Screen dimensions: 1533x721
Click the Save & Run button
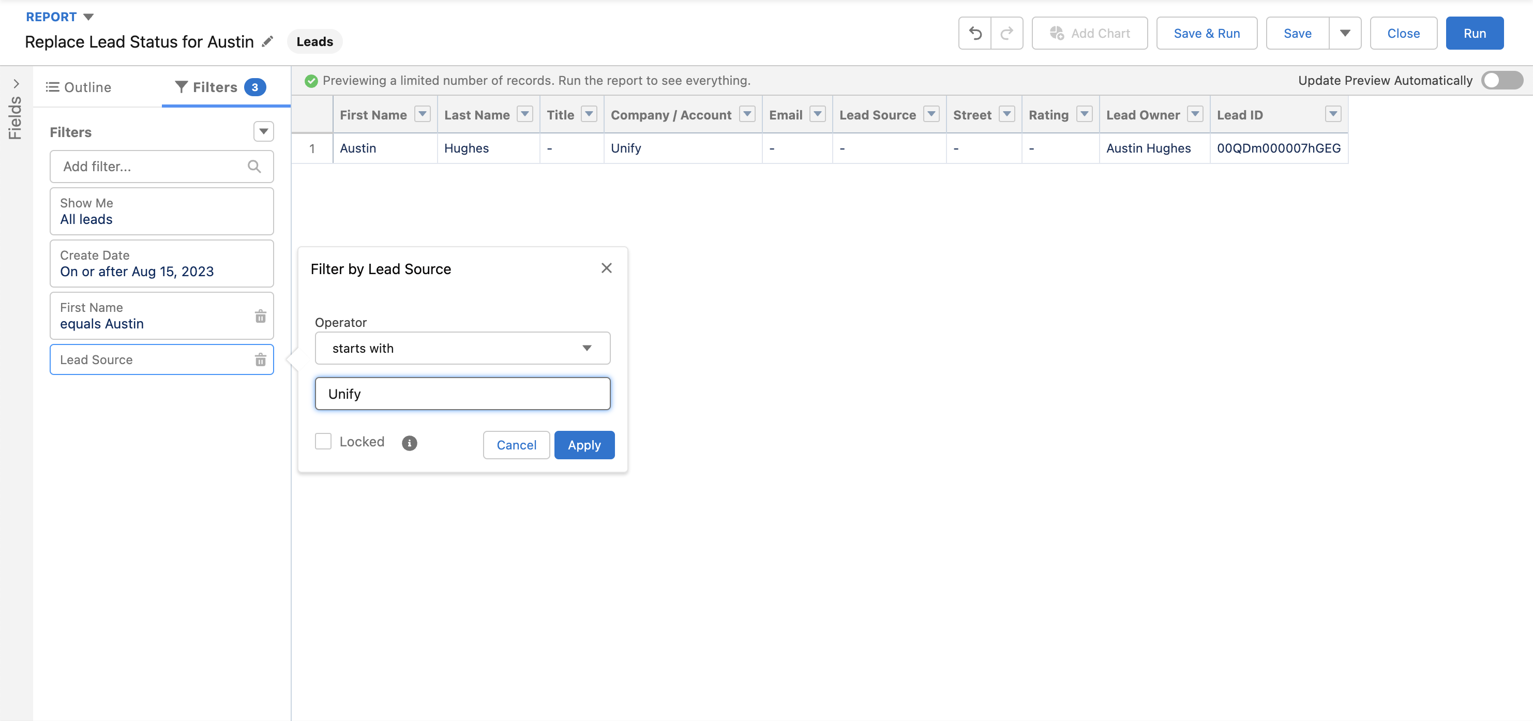coord(1206,33)
